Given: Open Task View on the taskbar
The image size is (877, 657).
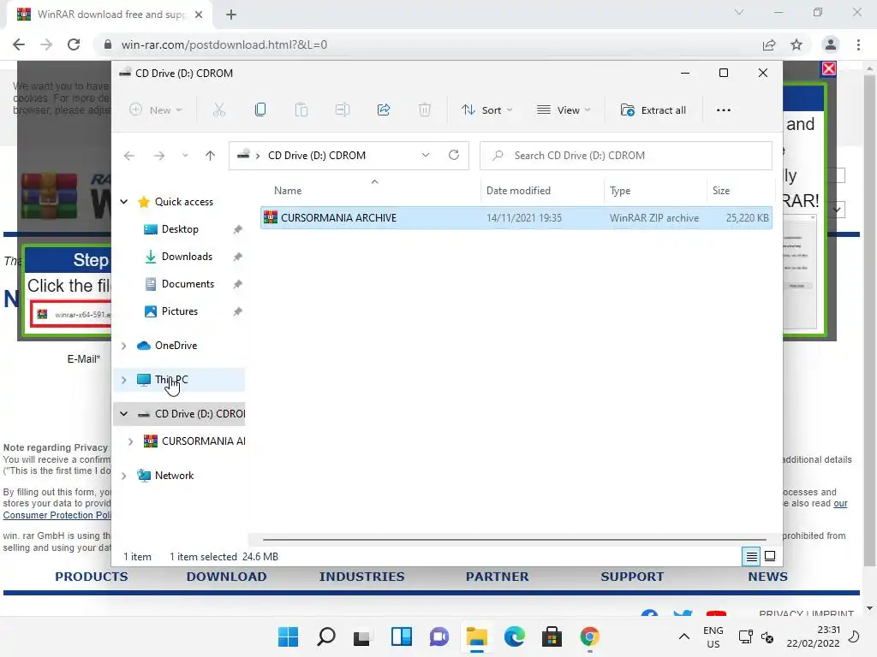Looking at the screenshot, I should (362, 636).
